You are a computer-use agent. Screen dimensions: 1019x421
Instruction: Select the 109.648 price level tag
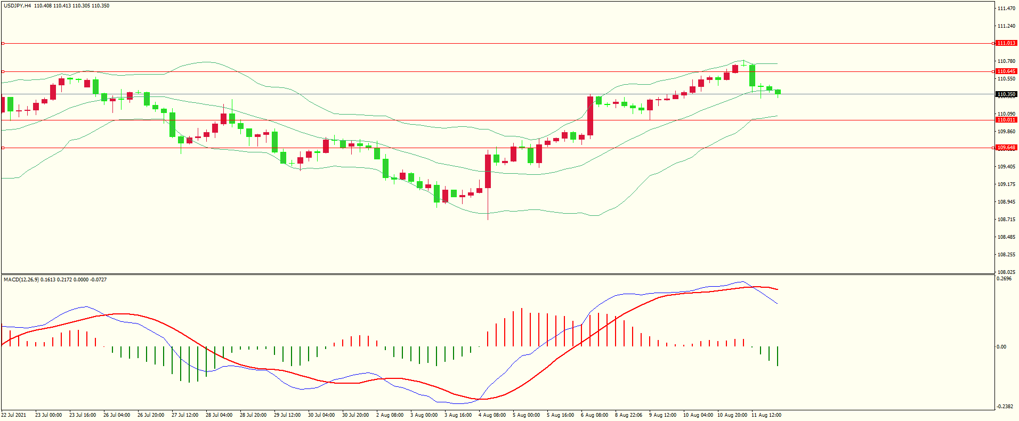click(x=1006, y=148)
